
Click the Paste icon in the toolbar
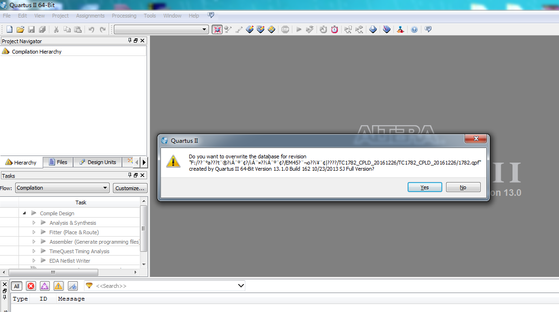[x=78, y=29]
